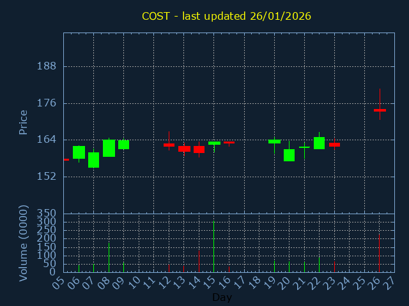Click the green volume bar for day 06
This screenshot has width=409, height=306.
pos(79,268)
